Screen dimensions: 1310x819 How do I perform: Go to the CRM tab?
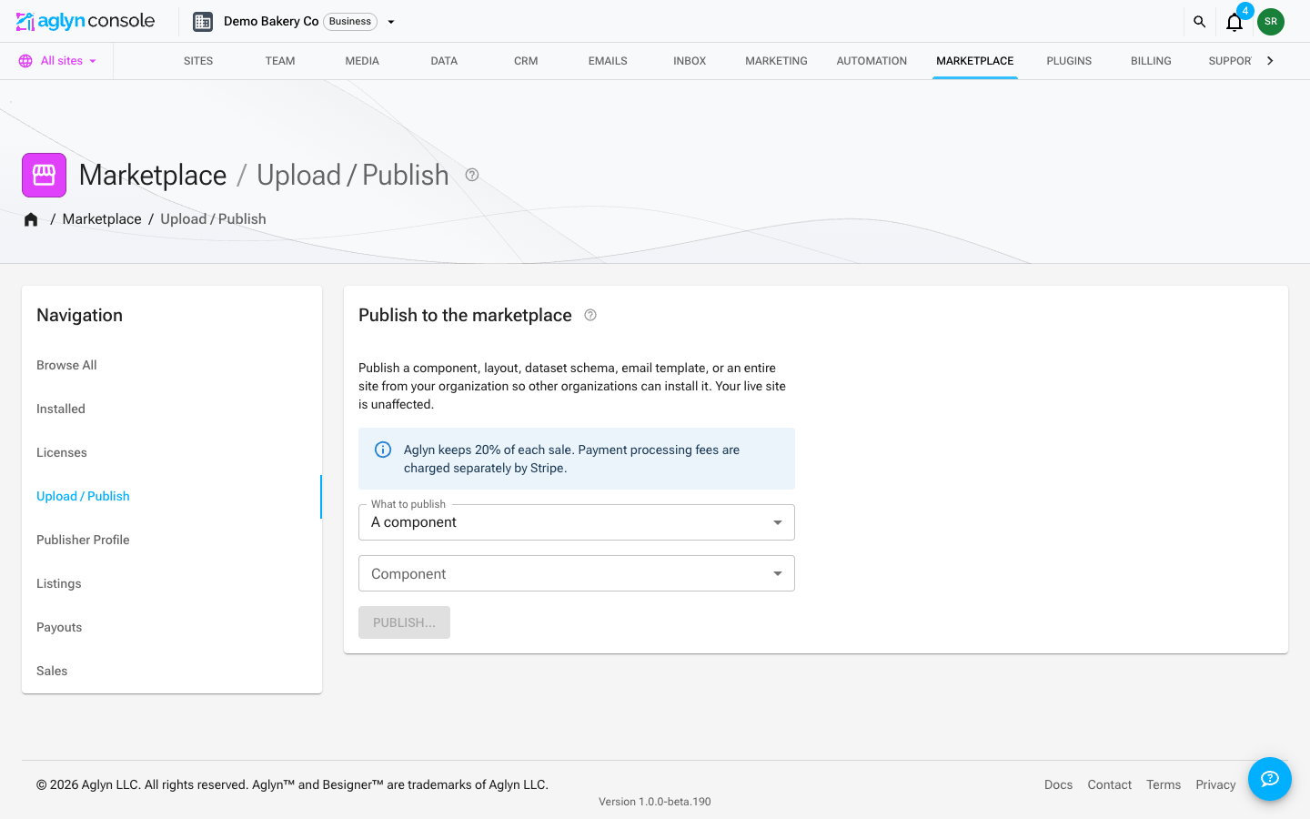526,61
